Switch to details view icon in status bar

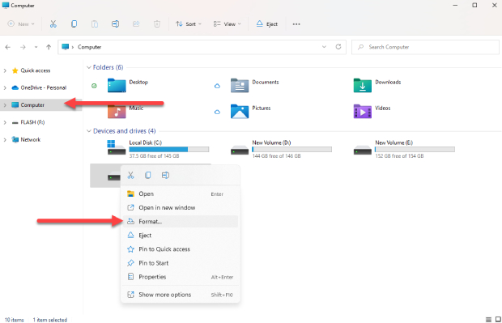[x=488, y=320]
